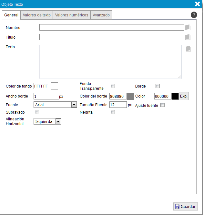Screen dimensions: 203x215
Task: Click the Tamaño Fuente input field
Action: click(118, 105)
